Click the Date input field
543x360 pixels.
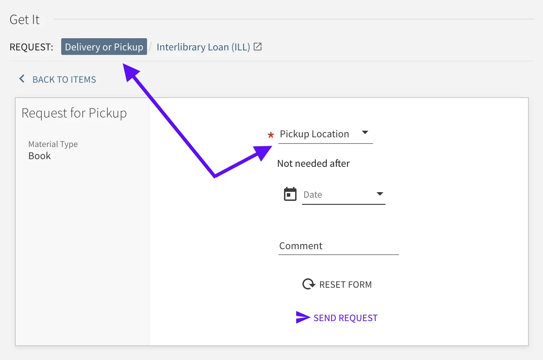click(x=337, y=195)
